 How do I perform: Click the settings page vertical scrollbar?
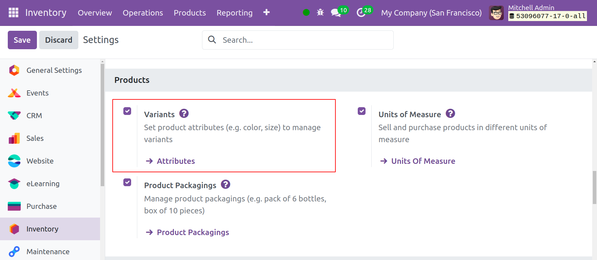coord(594,188)
